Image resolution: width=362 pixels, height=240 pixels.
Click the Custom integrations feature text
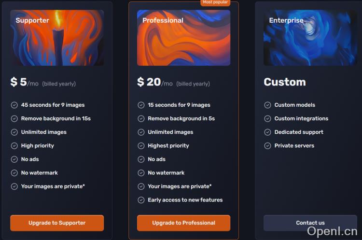point(301,118)
